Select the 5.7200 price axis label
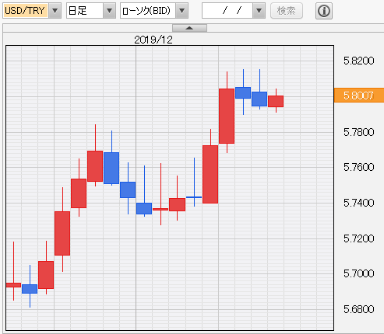Screen dimensions: 384x334 pos(358,238)
